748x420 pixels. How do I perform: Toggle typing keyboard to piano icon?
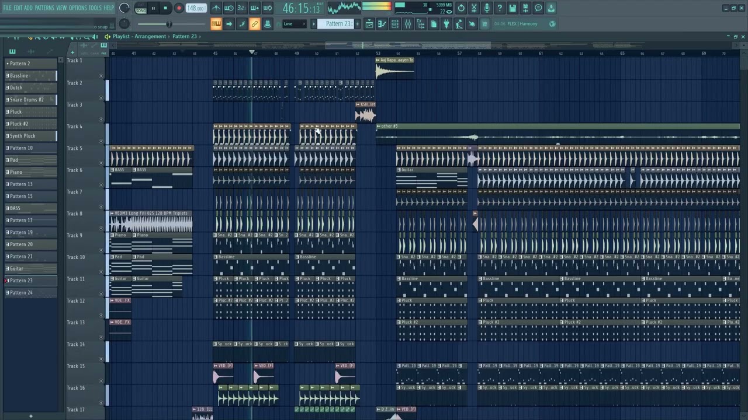[x=216, y=24]
